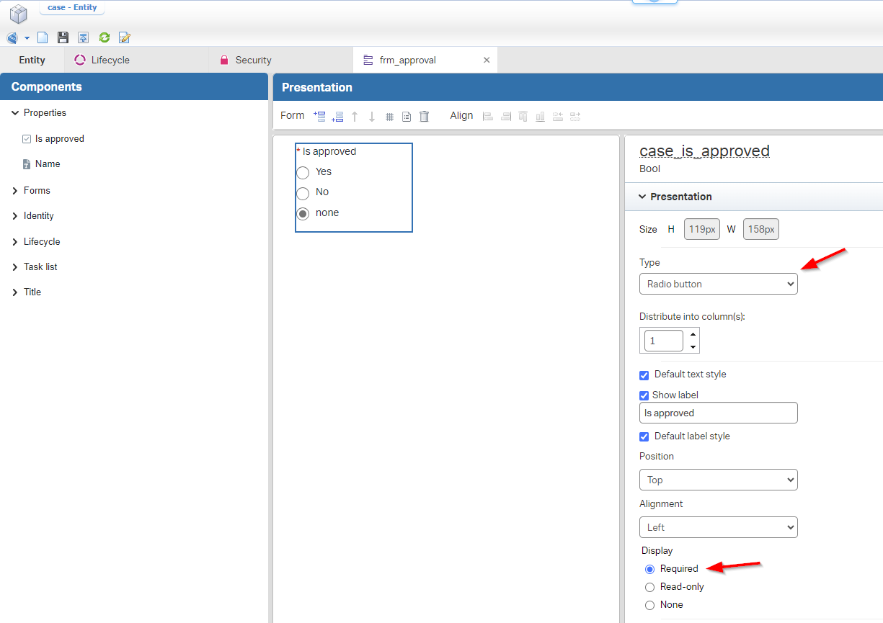Click the green refresh icon
Screen dimensions: 883x623
(x=105, y=38)
